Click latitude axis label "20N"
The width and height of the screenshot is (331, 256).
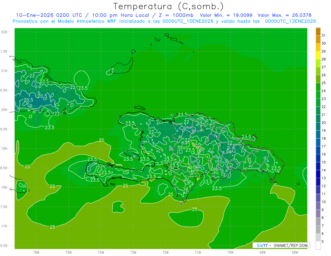[4, 110]
